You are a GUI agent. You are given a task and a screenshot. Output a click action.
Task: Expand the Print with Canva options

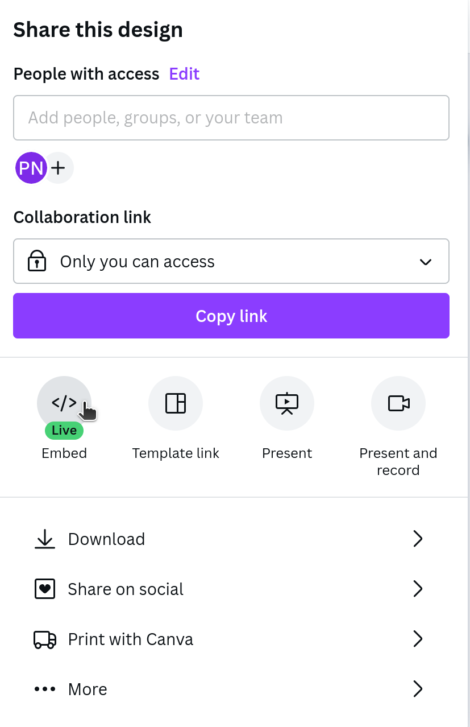coord(418,639)
